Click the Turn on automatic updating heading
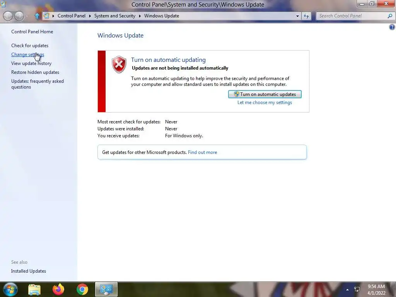396x297 pixels. 168,60
